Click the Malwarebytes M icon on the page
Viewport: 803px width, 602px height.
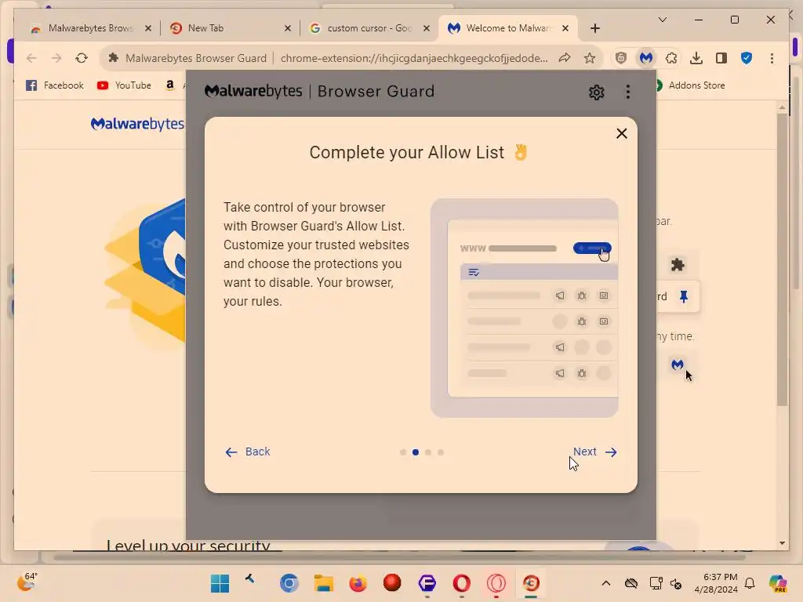pos(678,364)
